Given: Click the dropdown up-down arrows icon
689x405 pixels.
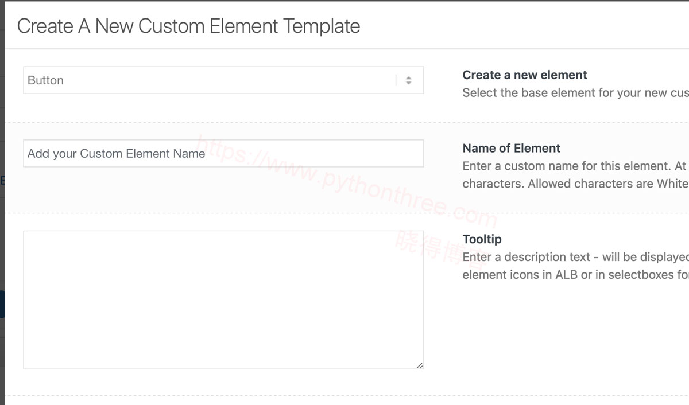Looking at the screenshot, I should click(x=408, y=80).
